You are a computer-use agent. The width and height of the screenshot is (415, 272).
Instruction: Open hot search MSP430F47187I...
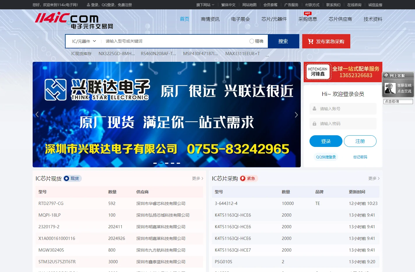tap(201, 54)
